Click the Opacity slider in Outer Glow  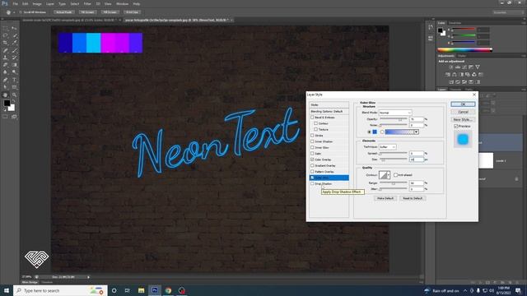394,119
